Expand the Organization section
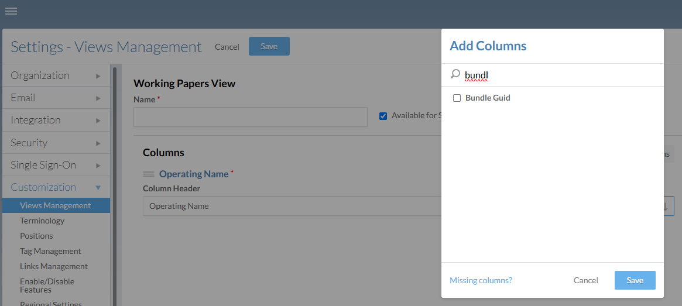 (56, 75)
